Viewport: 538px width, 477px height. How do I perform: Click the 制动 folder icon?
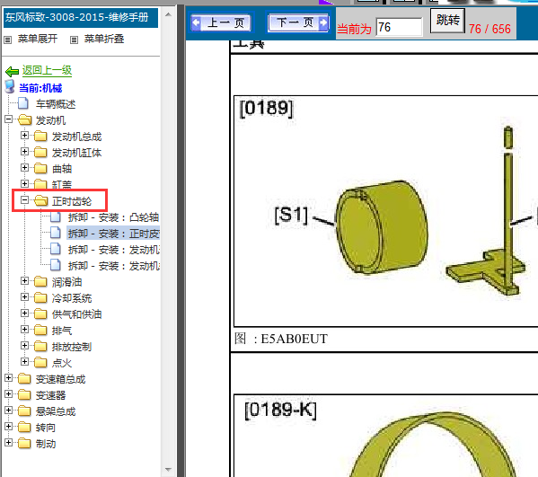coord(24,444)
